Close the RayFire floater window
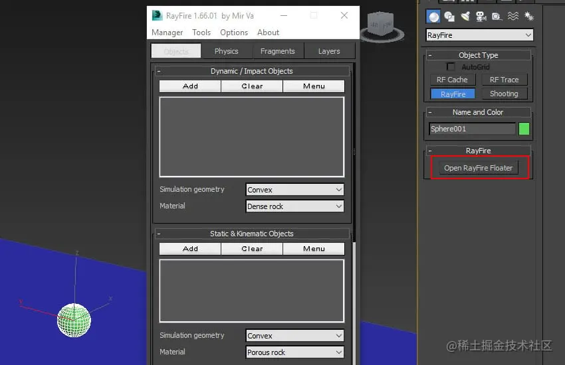 coord(344,15)
